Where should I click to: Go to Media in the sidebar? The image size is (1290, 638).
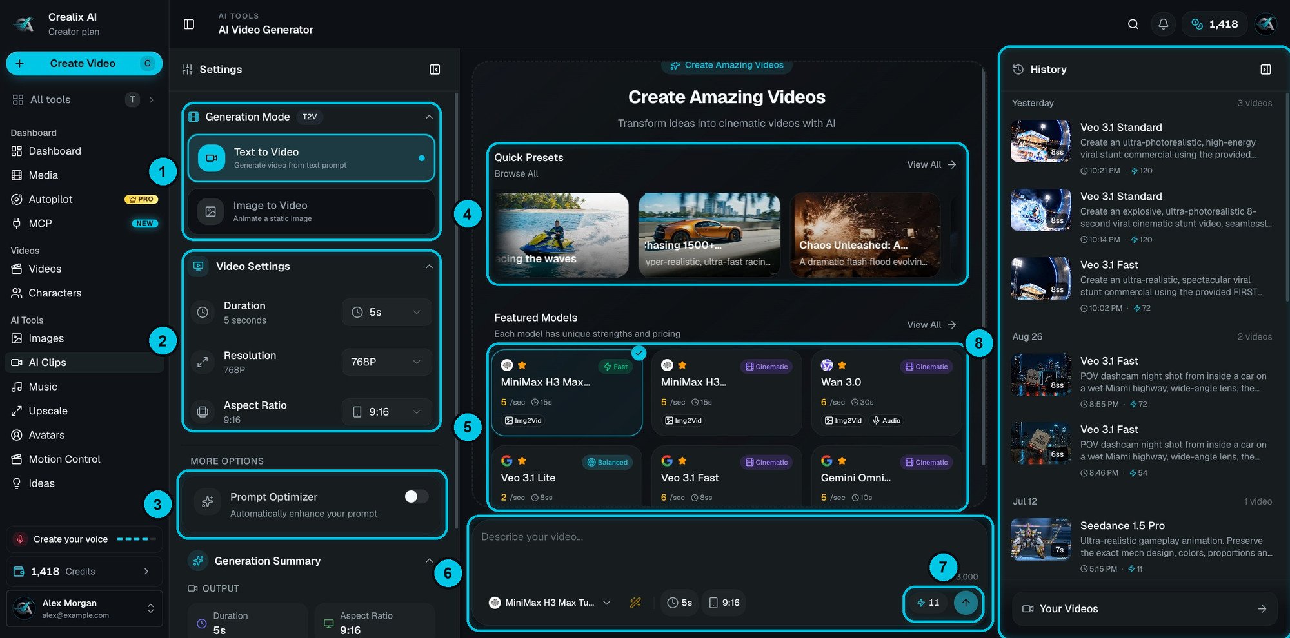pyautogui.click(x=84, y=175)
